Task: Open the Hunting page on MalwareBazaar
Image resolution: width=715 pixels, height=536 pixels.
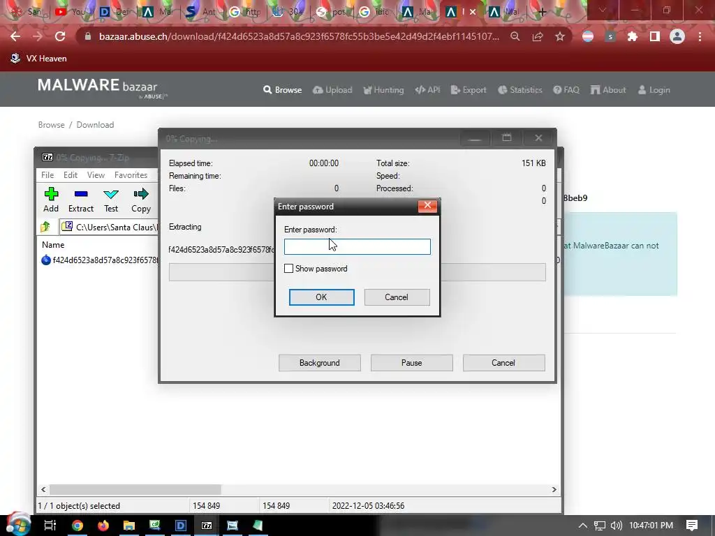Action: click(383, 90)
